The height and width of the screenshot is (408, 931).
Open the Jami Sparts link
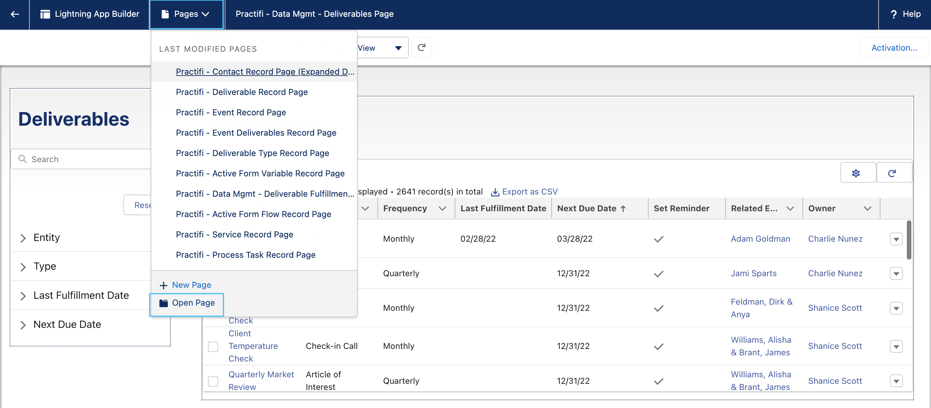tap(753, 273)
